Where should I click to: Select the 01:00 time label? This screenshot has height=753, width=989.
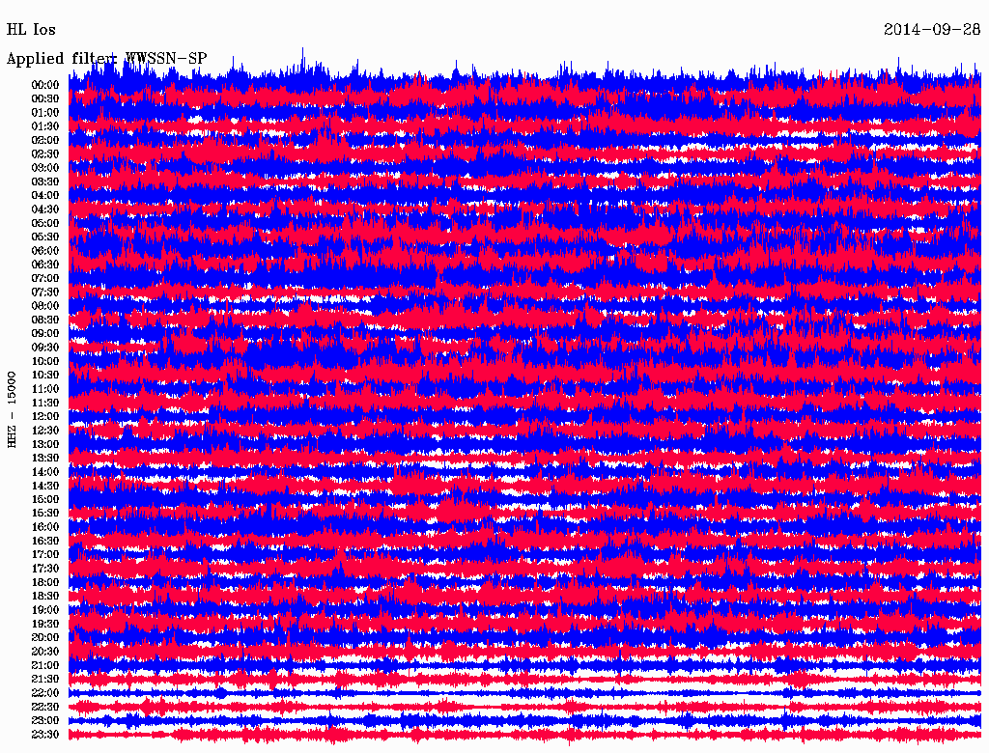(44, 112)
